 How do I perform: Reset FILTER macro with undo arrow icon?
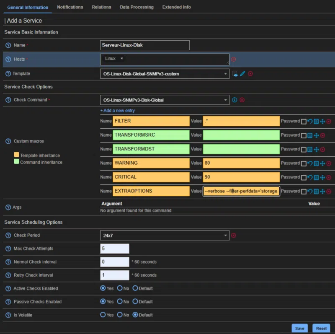(x=310, y=122)
